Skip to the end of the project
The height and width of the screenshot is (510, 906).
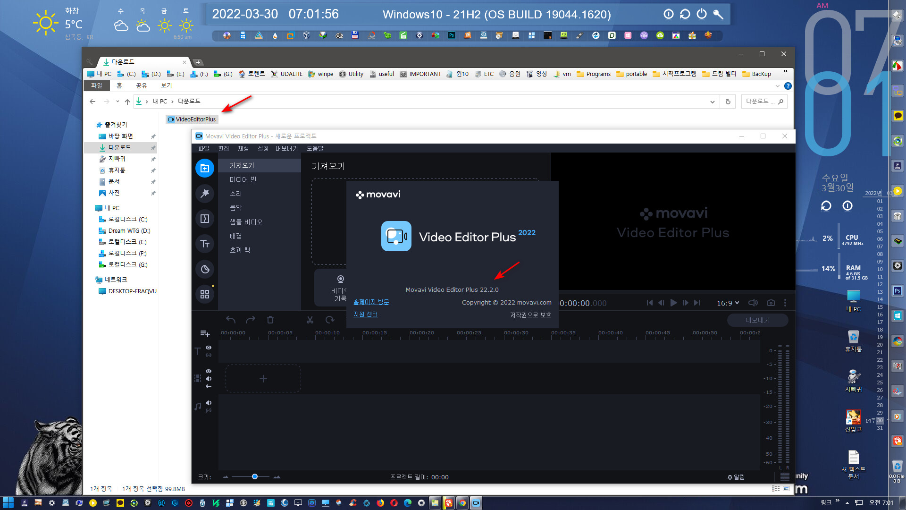coord(697,303)
